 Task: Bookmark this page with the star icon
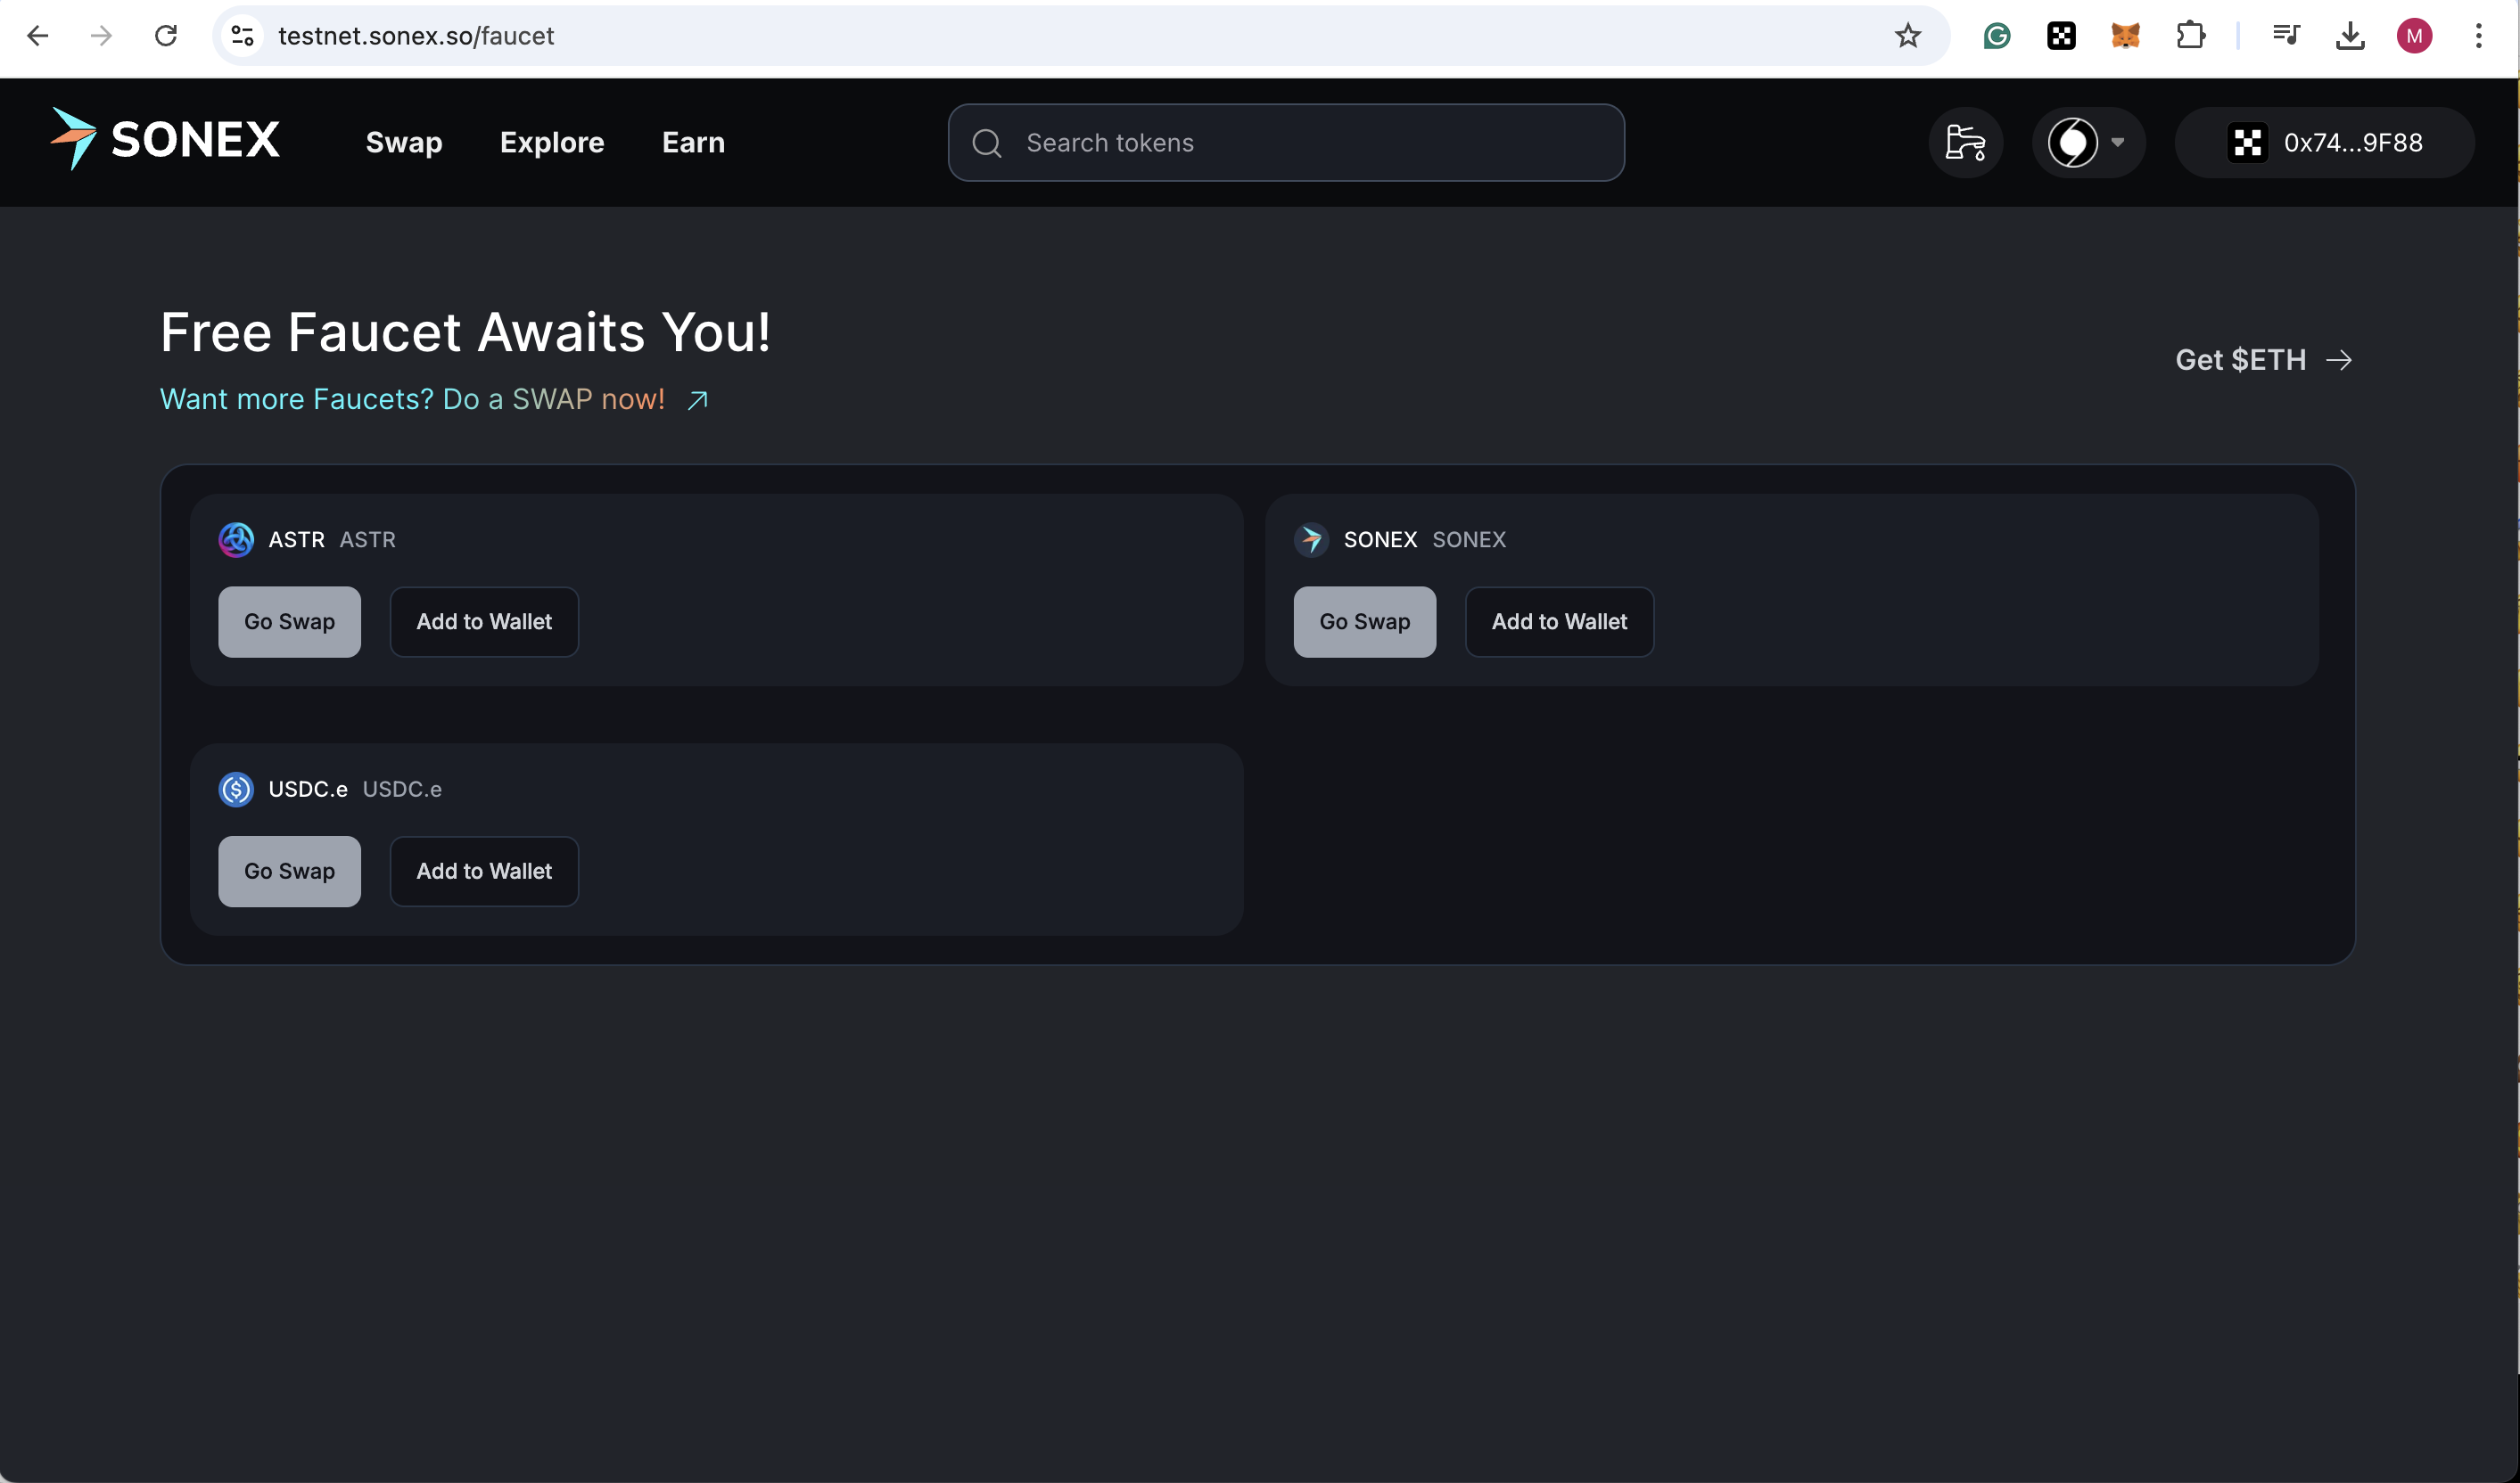pos(1907,36)
